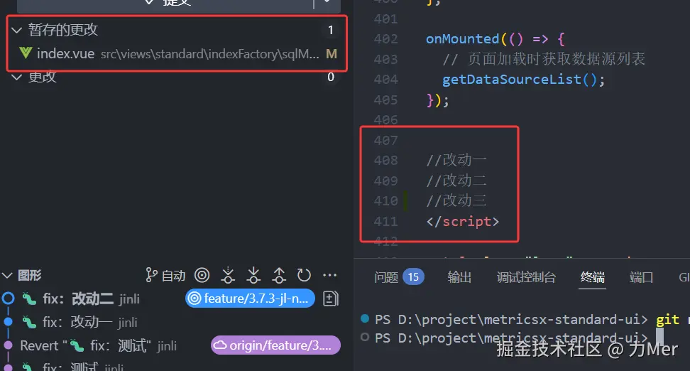Image resolution: width=690 pixels, height=371 pixels.
Task: Click the closing </script> tag line
Action: [463, 221]
